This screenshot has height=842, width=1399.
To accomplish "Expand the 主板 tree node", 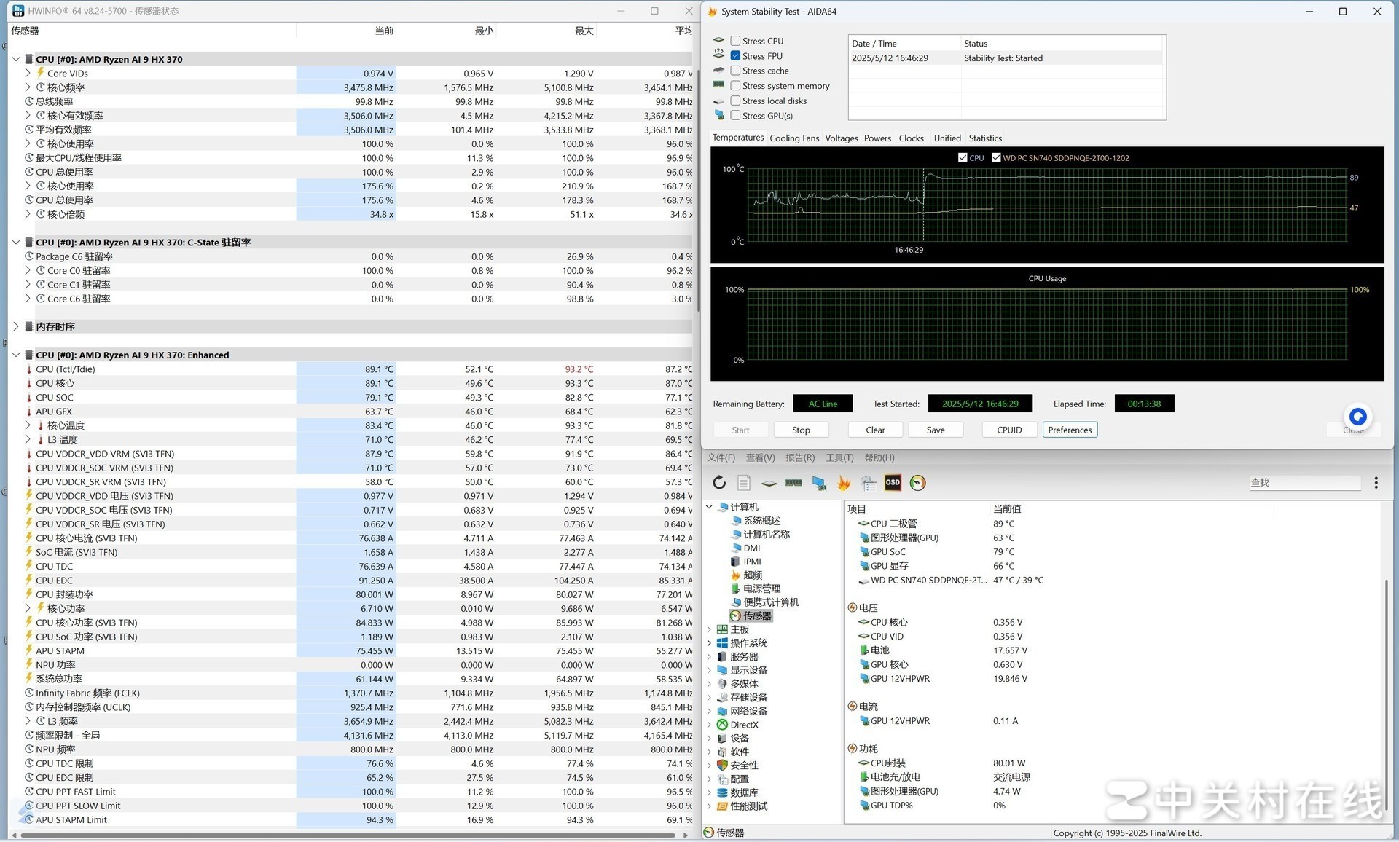I will coord(710,629).
